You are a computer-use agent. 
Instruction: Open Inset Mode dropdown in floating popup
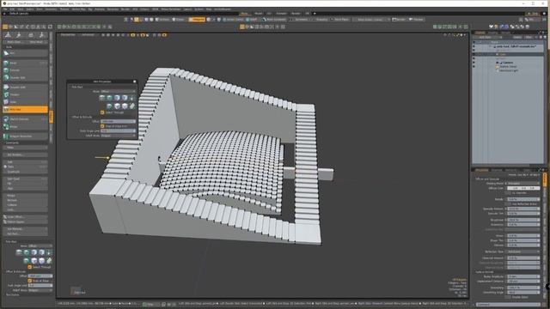(118, 136)
